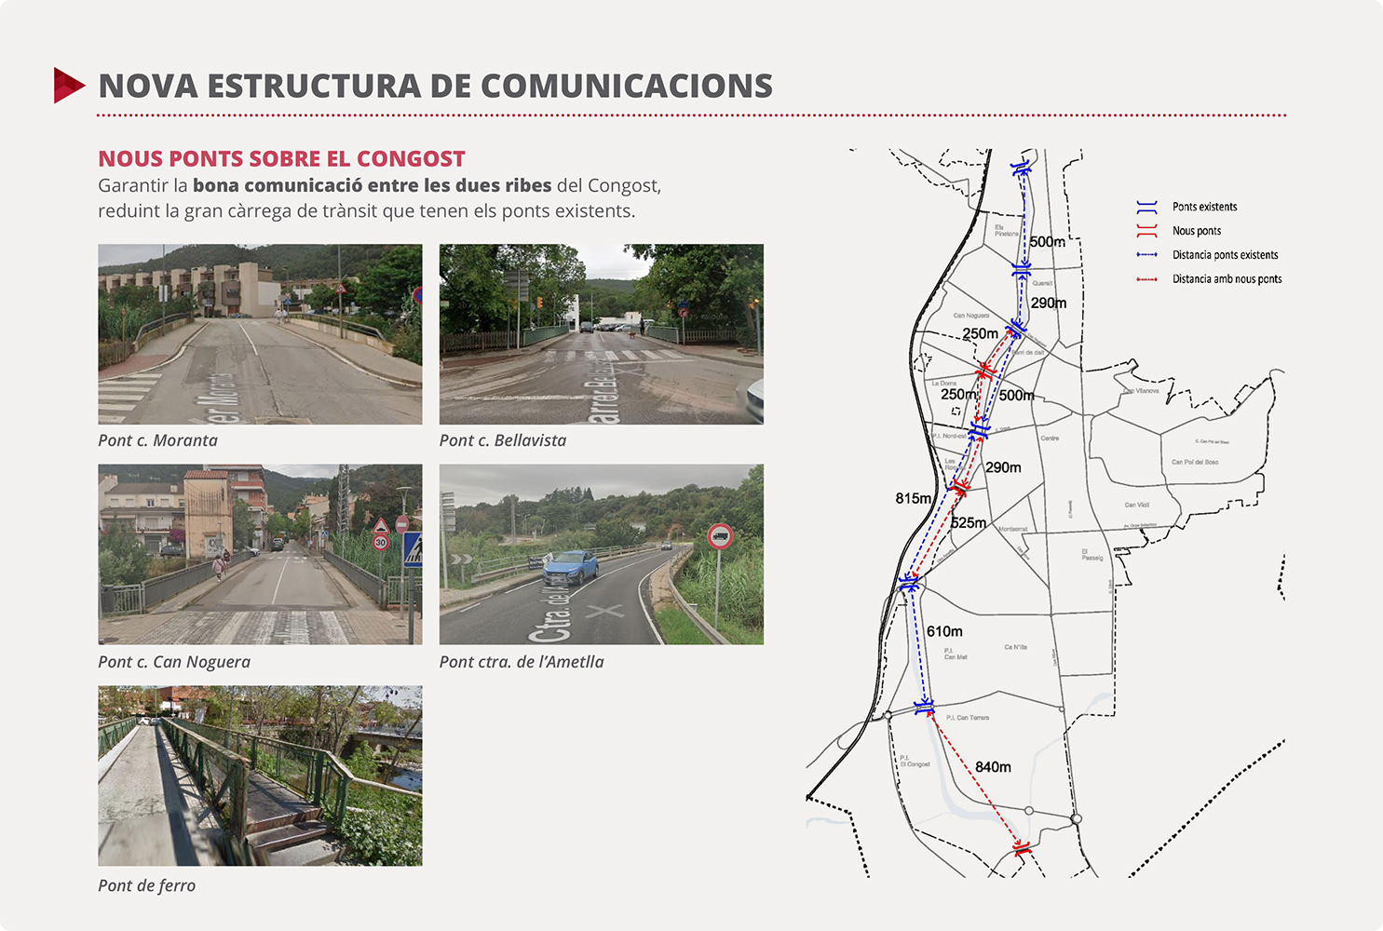Click the 840m distance label on map
This screenshot has height=931, width=1383.
993,767
